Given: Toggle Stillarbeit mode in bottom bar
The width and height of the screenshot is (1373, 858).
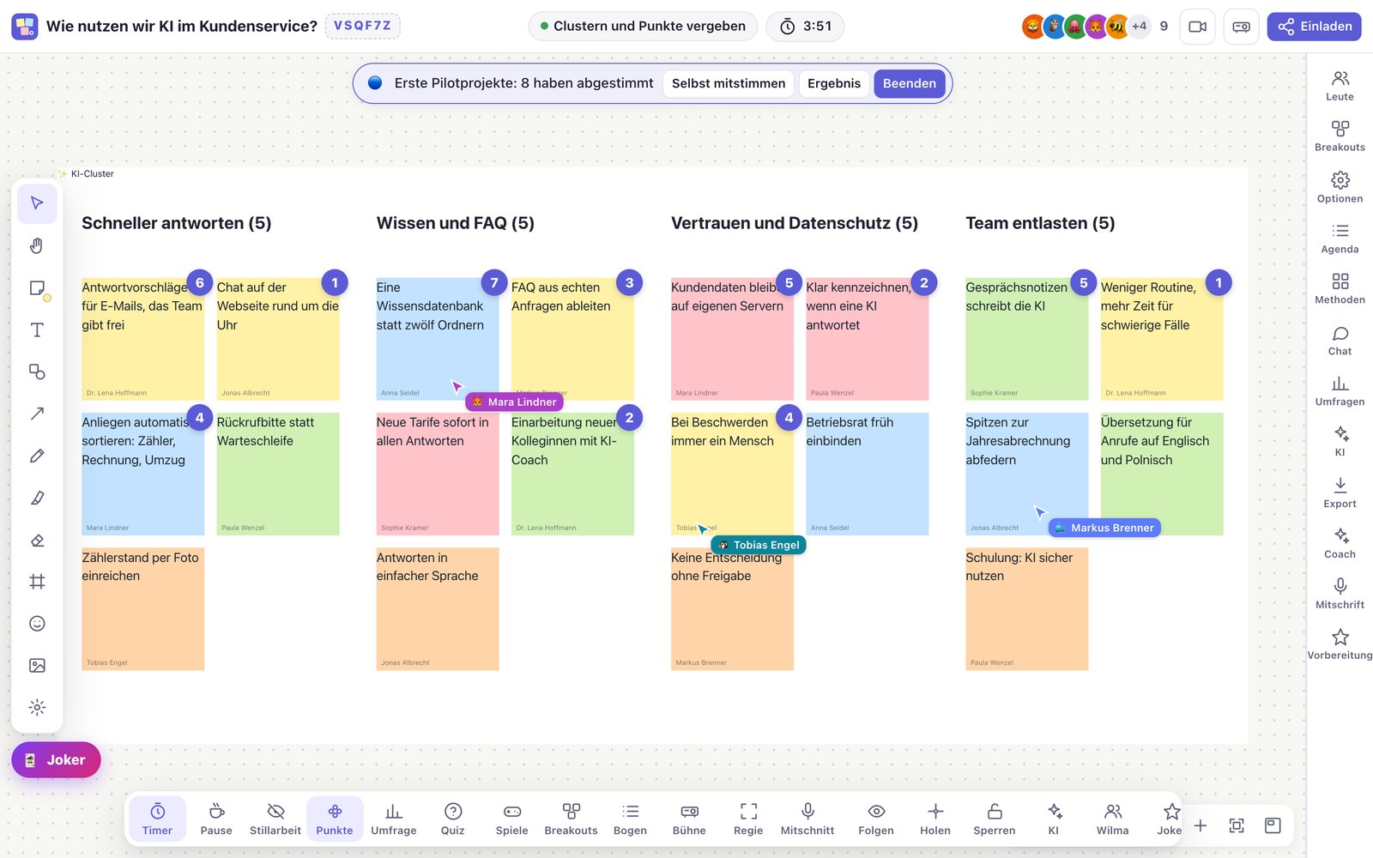Looking at the screenshot, I should 275,819.
